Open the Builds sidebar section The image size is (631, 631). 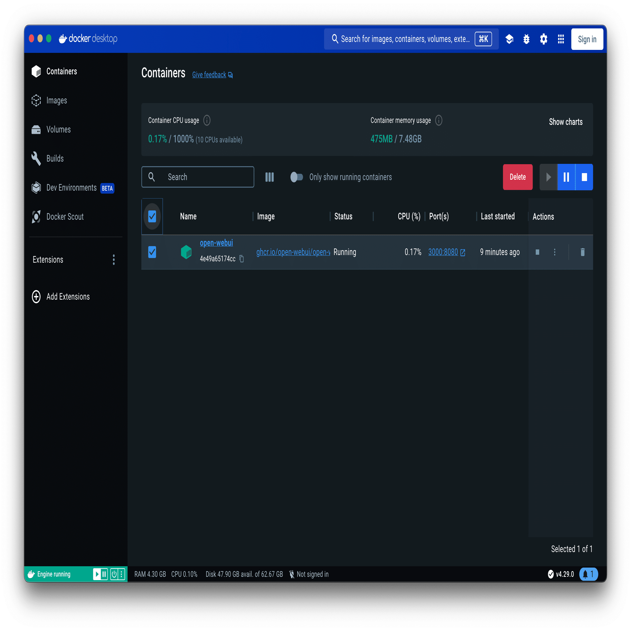coord(76,159)
